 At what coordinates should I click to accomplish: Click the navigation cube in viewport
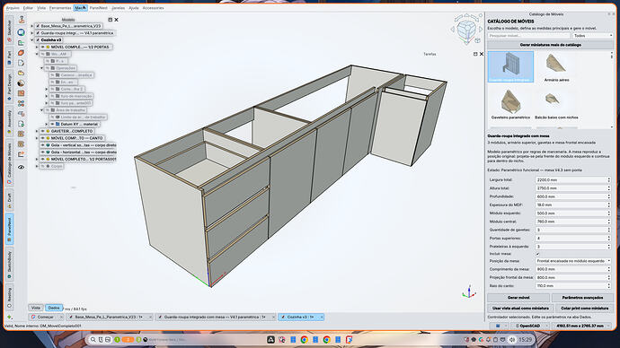[466, 29]
